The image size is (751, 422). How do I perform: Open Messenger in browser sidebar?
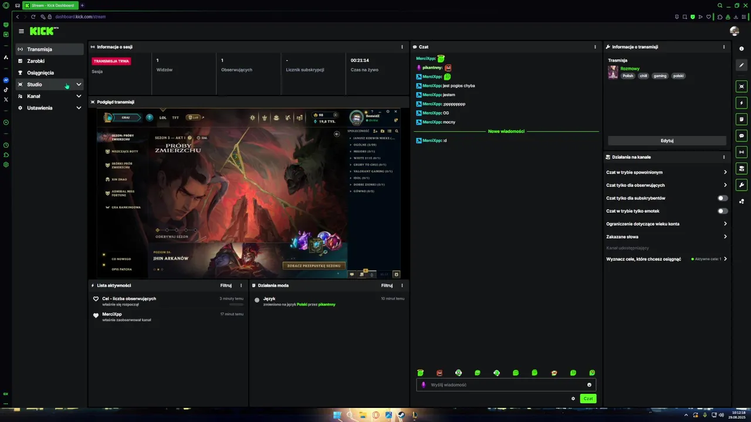pos(6,80)
